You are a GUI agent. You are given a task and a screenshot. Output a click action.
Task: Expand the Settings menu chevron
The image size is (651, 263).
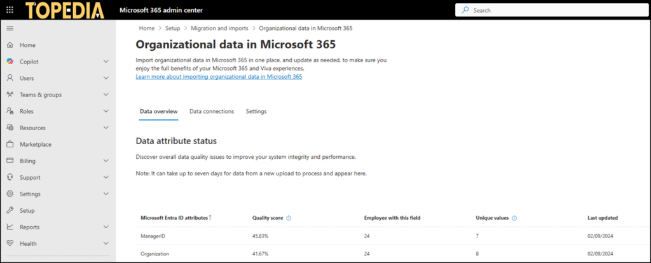[x=106, y=194]
